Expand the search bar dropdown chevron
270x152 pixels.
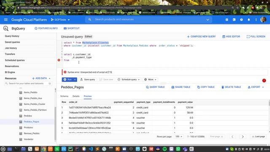pos(208,20)
